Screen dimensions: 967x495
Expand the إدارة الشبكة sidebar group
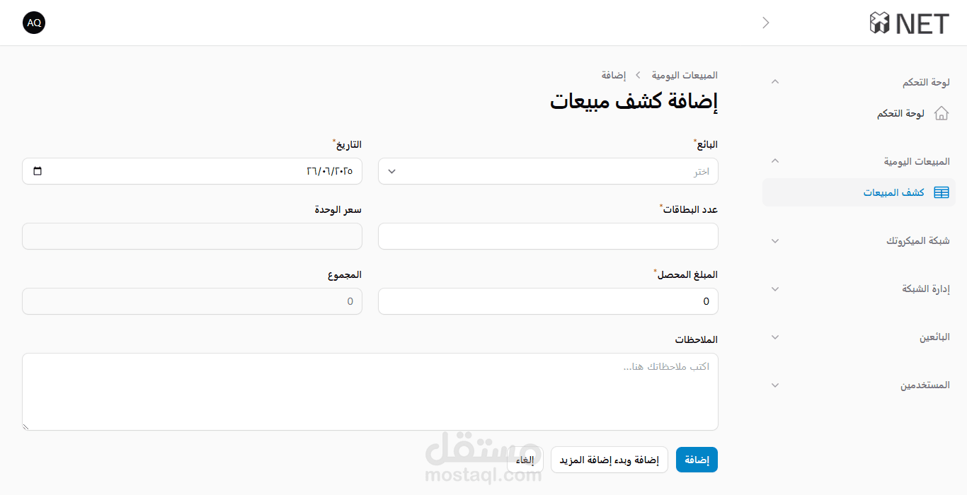coord(775,289)
